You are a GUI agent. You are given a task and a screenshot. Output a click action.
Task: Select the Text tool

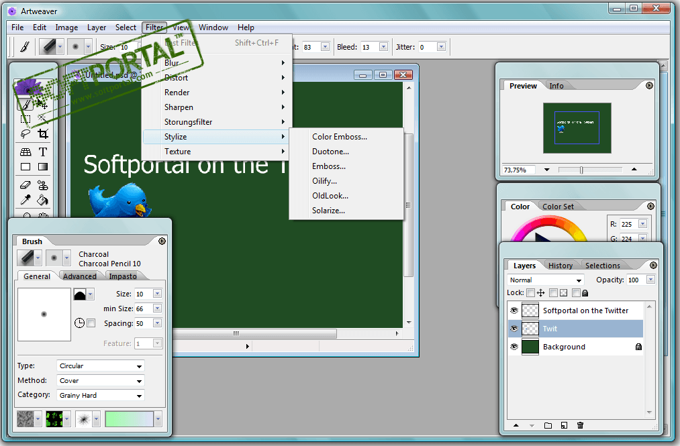coord(43,152)
